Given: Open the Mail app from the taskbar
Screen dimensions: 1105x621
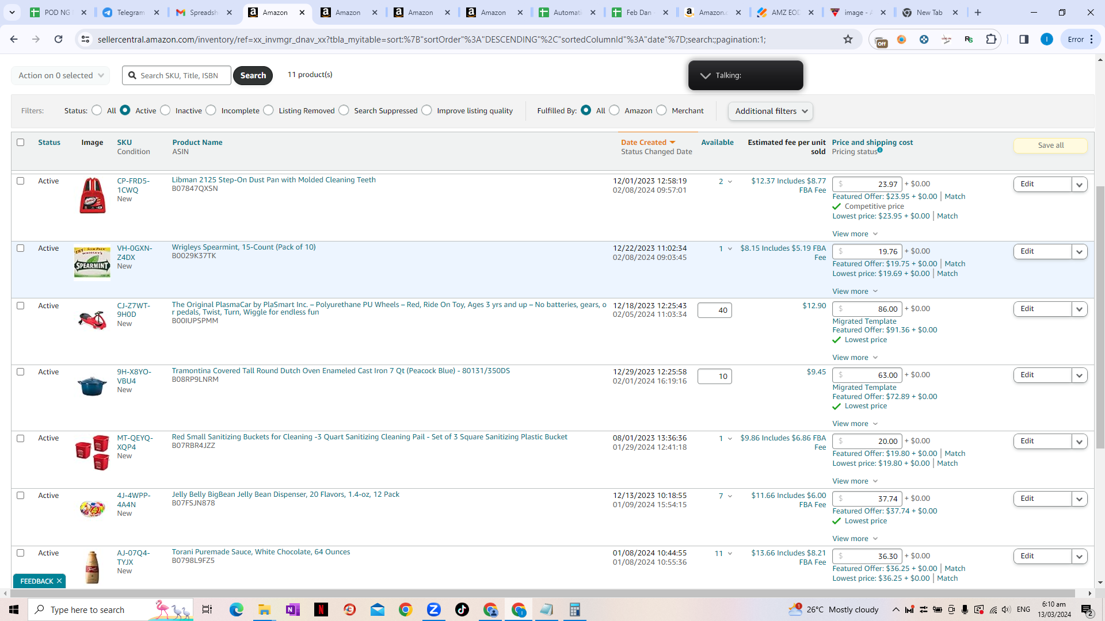Looking at the screenshot, I should (x=378, y=609).
